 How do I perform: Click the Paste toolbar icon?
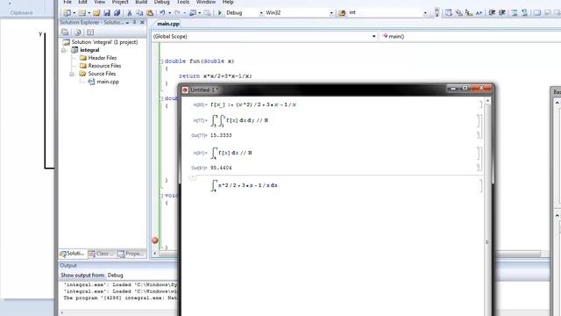click(150, 13)
